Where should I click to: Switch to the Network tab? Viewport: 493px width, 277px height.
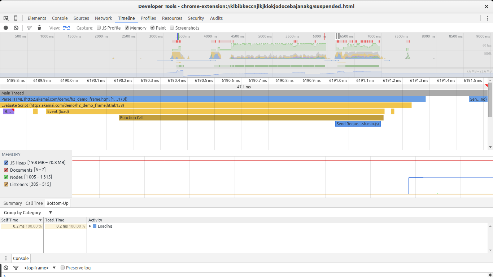[x=103, y=18]
